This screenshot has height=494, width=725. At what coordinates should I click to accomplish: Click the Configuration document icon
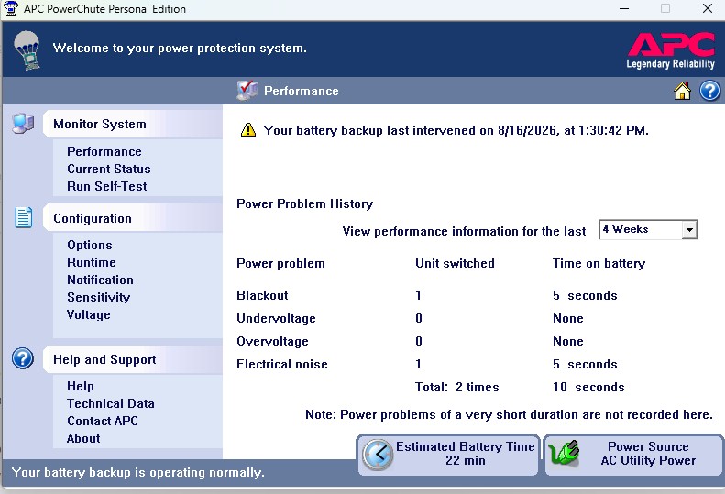(24, 218)
